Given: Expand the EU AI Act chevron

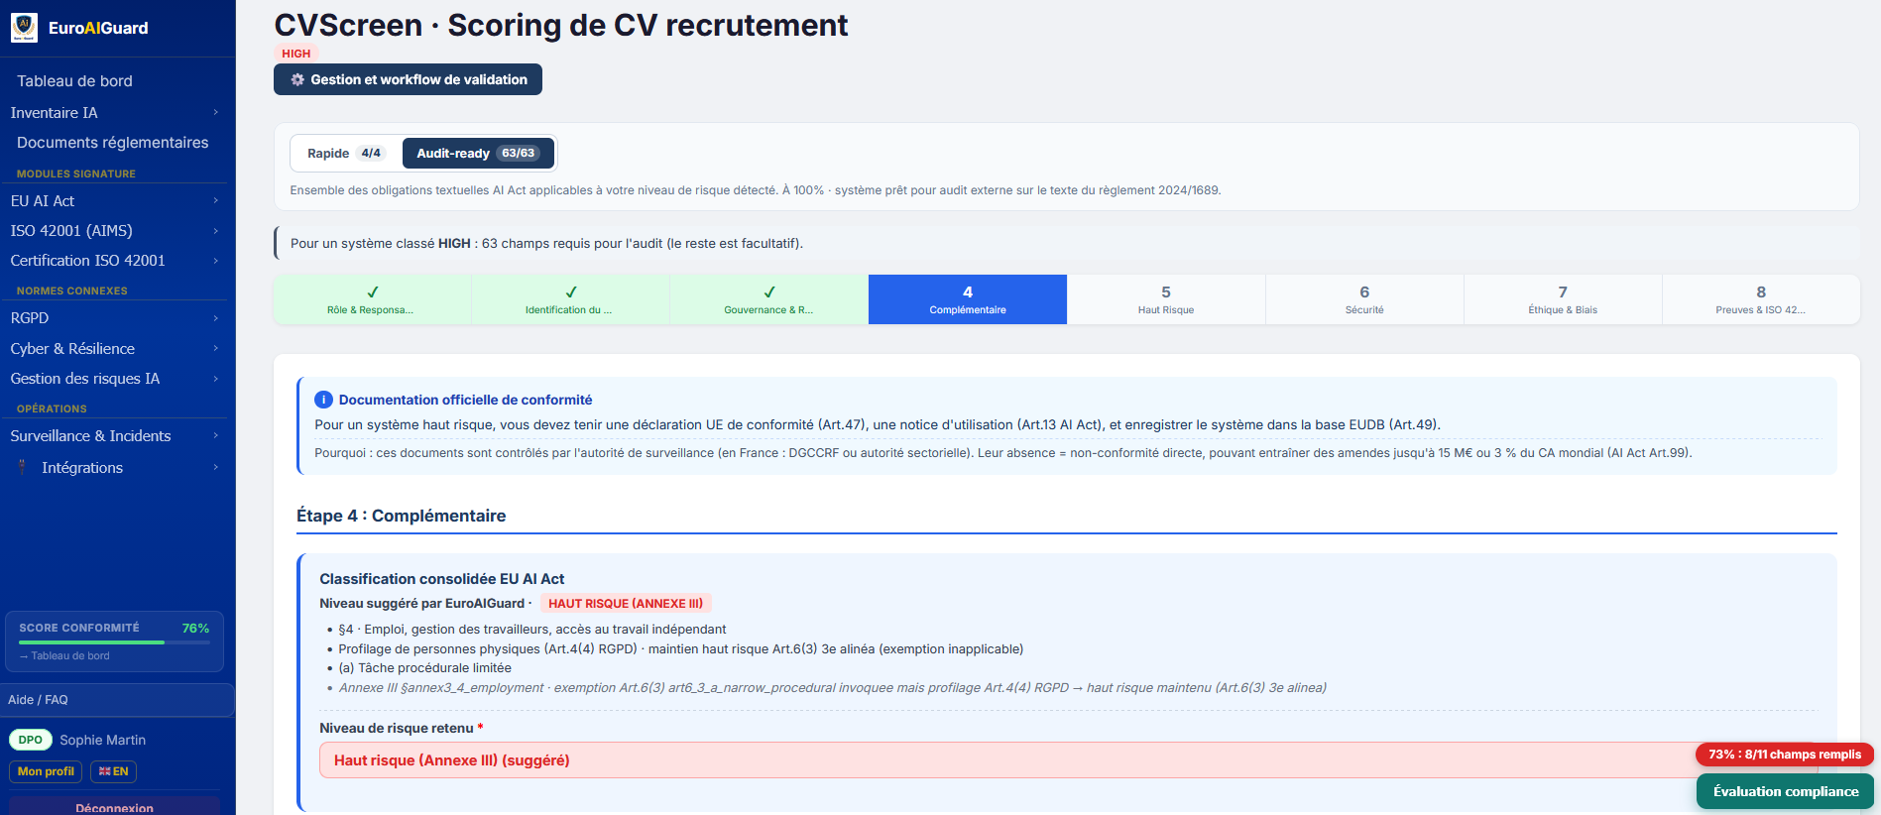Looking at the screenshot, I should (215, 200).
